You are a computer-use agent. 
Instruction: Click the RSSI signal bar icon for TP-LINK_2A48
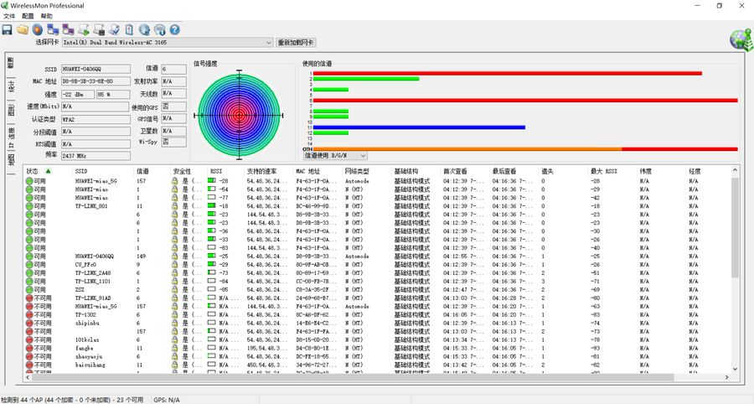click(x=212, y=273)
